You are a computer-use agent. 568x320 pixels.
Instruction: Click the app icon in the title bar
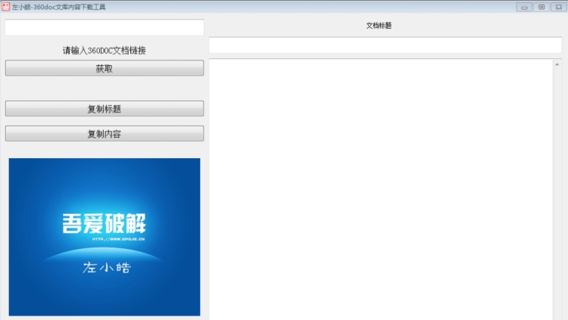point(5,7)
